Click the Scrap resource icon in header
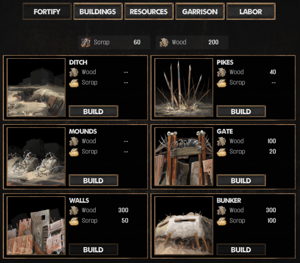Screen dimensions: 300x263 [x=85, y=42]
